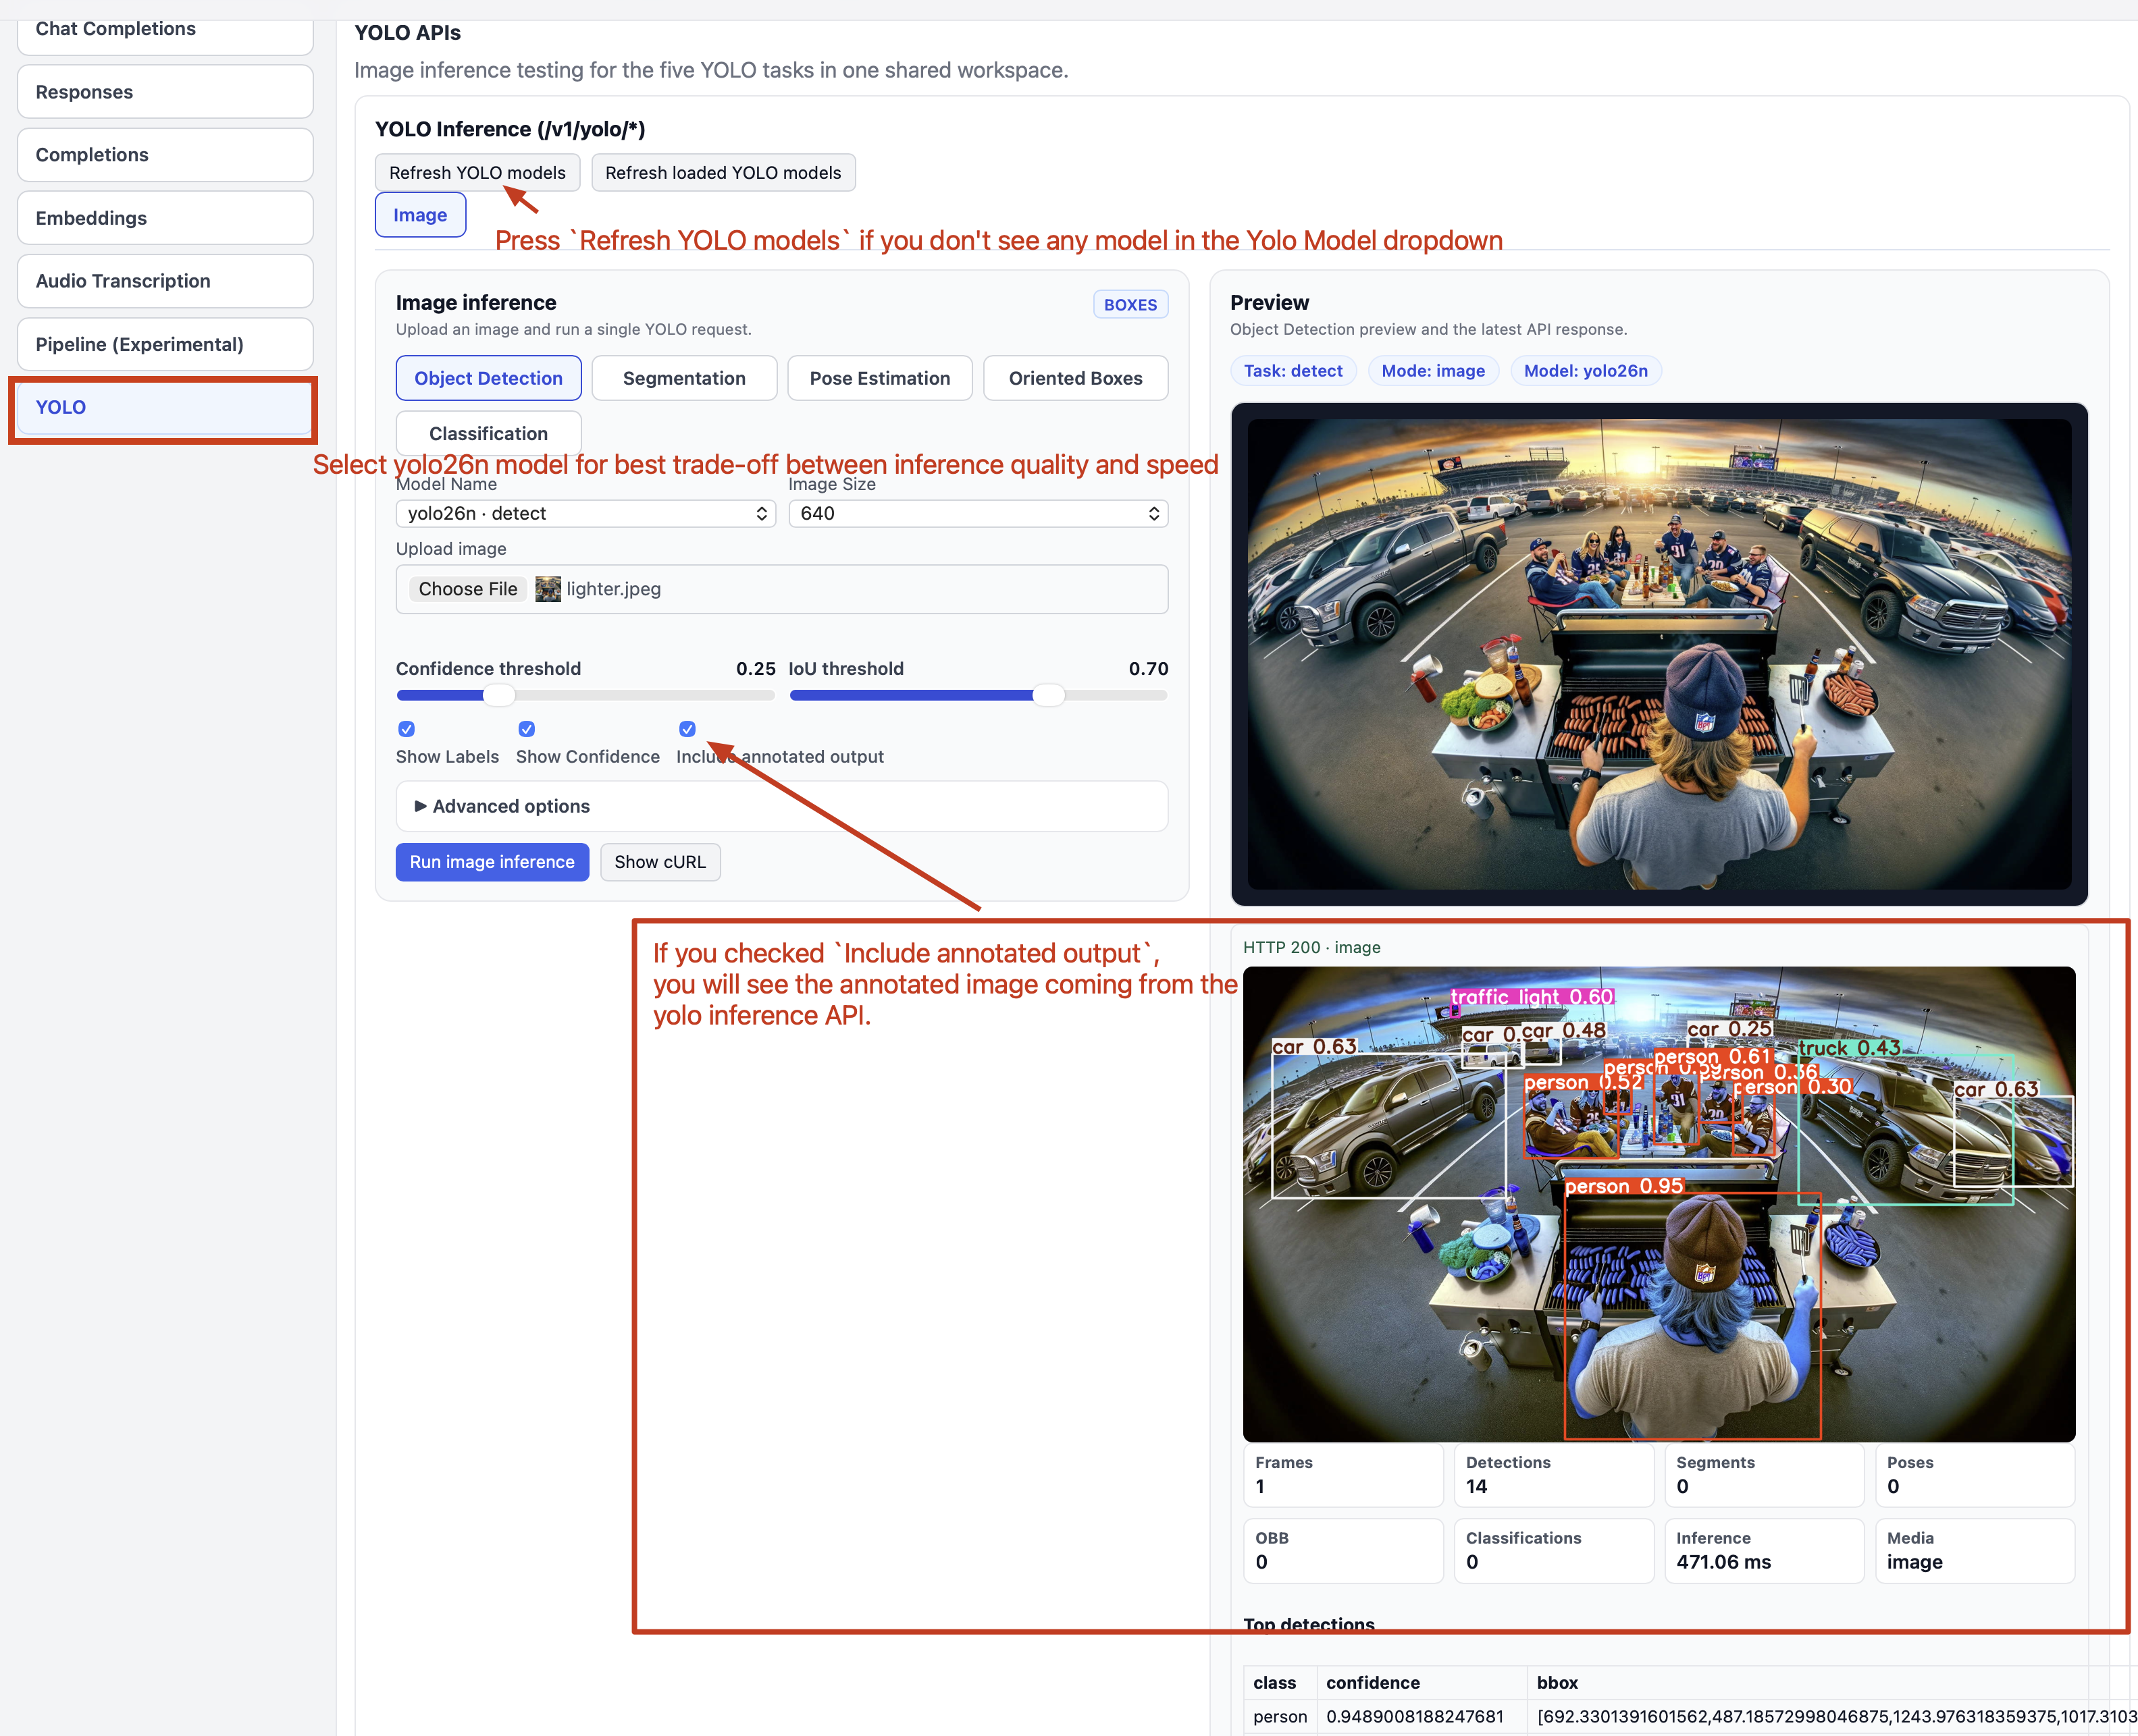2138x1736 pixels.
Task: Select the Classification task
Action: [488, 433]
